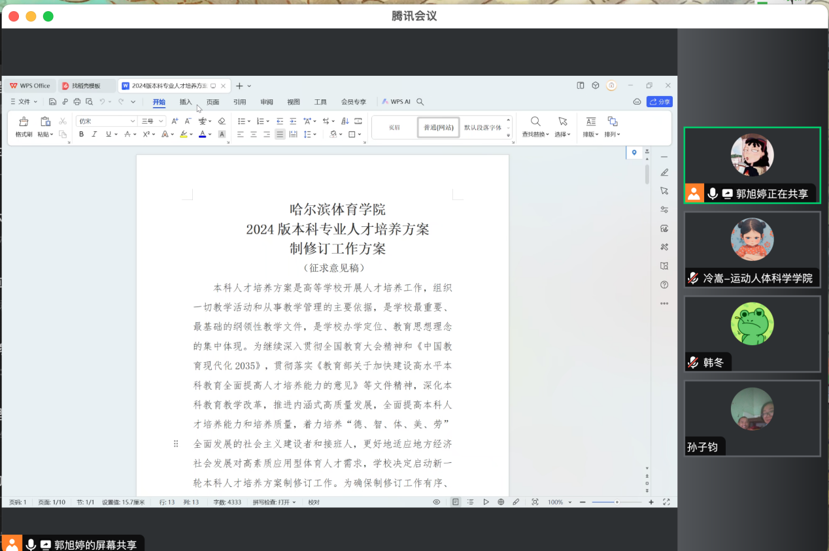Switch to the 审阅 ribbon tab
The width and height of the screenshot is (829, 551).
point(267,102)
